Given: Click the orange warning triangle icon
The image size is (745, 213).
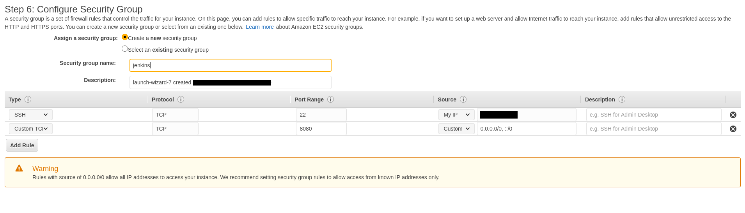Looking at the screenshot, I should pos(19,168).
